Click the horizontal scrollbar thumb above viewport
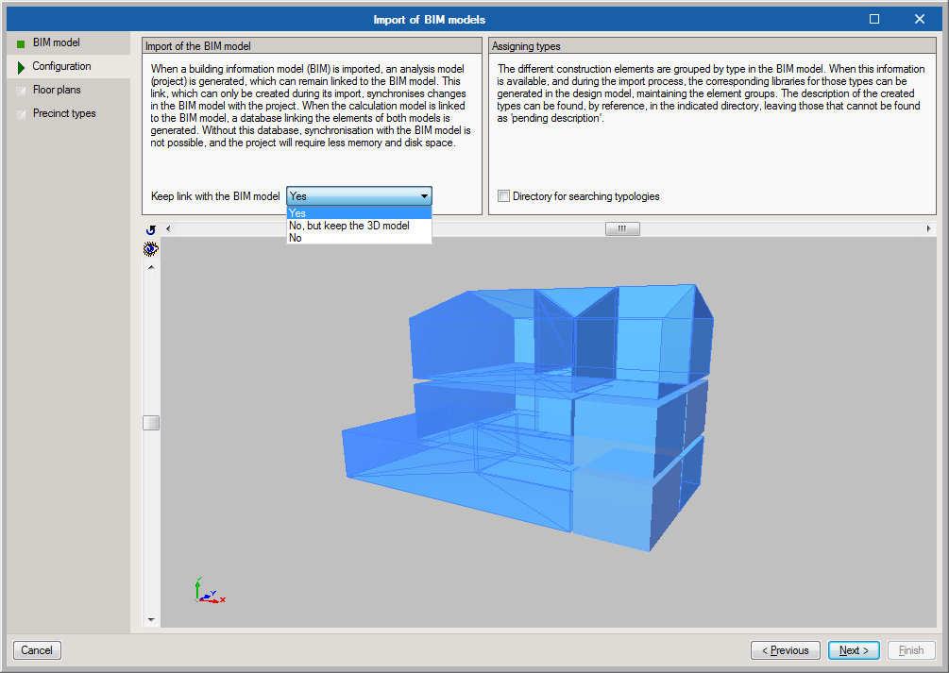The height and width of the screenshot is (673, 949). pyautogui.click(x=622, y=229)
